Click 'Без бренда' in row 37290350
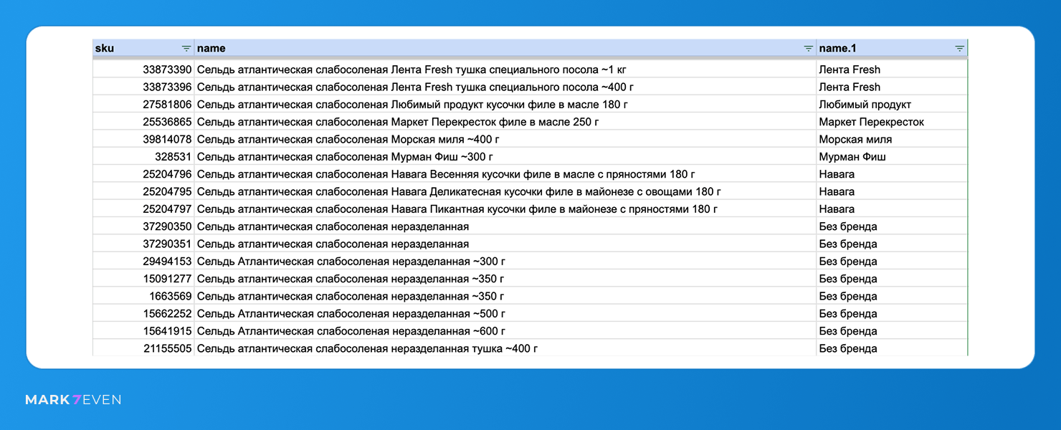1061x430 pixels. 893,226
